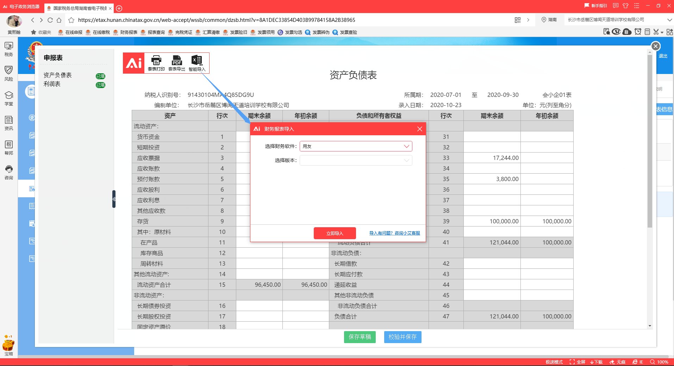
Task: Select 利润表 in the report list
Action: pos(52,84)
